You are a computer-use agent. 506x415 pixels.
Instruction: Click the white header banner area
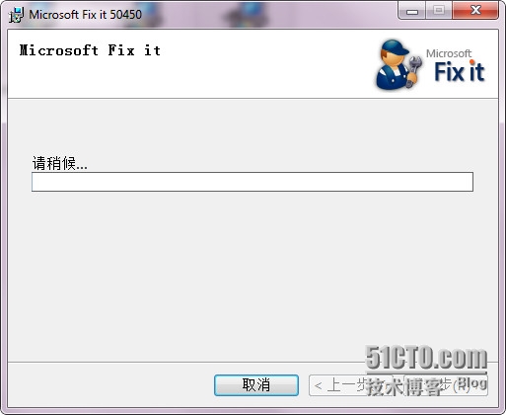[x=253, y=63]
